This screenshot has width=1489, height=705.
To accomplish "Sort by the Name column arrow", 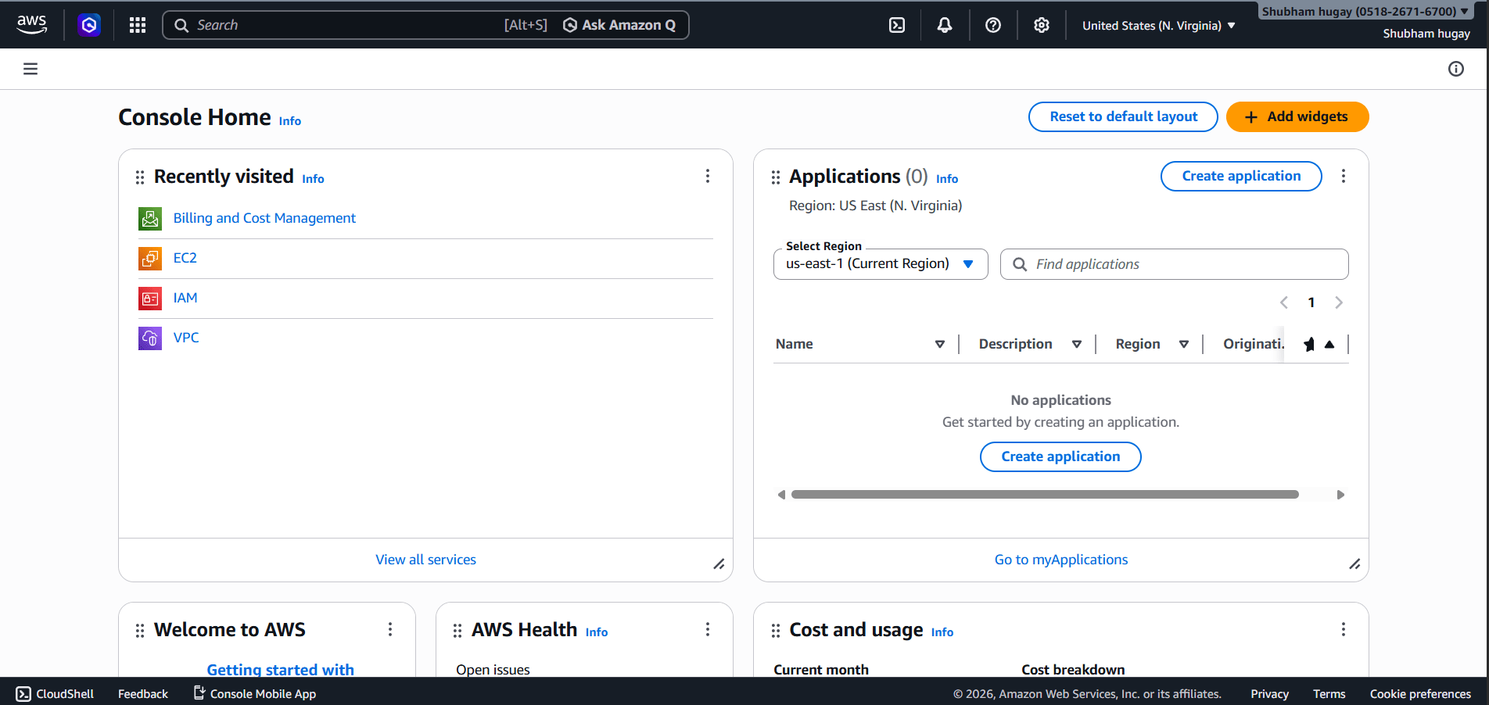I will click(x=940, y=344).
